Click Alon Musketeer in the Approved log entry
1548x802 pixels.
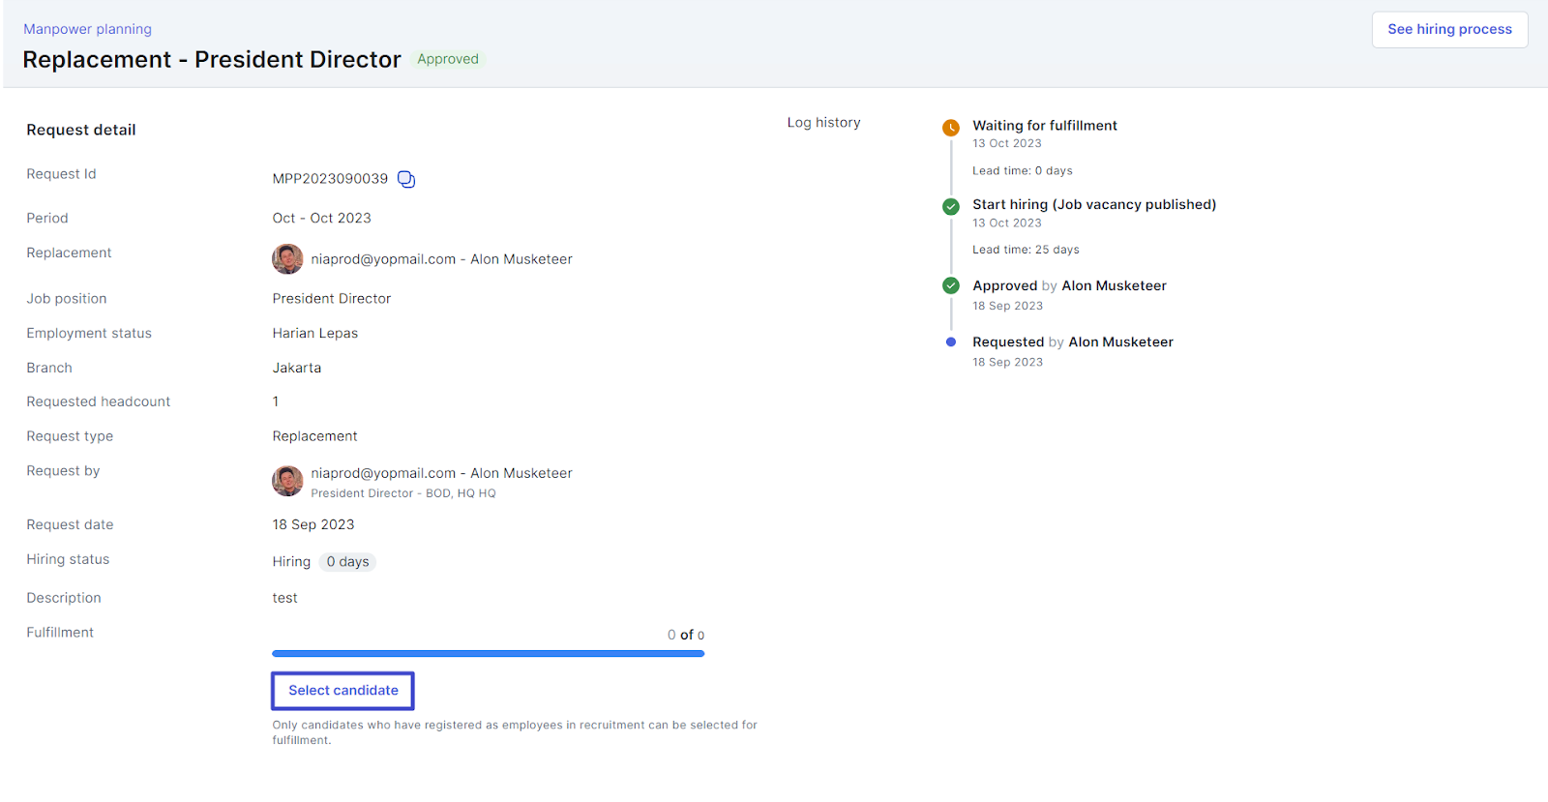1114,286
